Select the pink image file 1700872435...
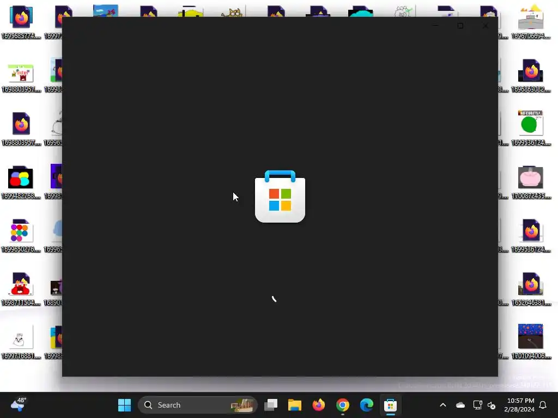The width and height of the screenshot is (558, 418). pyautogui.click(x=531, y=182)
